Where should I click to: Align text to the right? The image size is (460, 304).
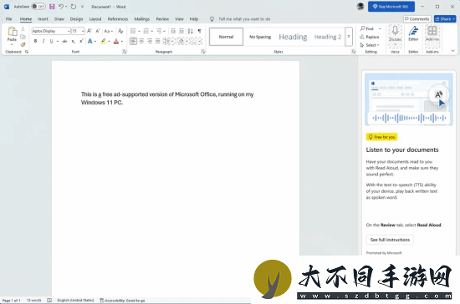tap(150, 41)
